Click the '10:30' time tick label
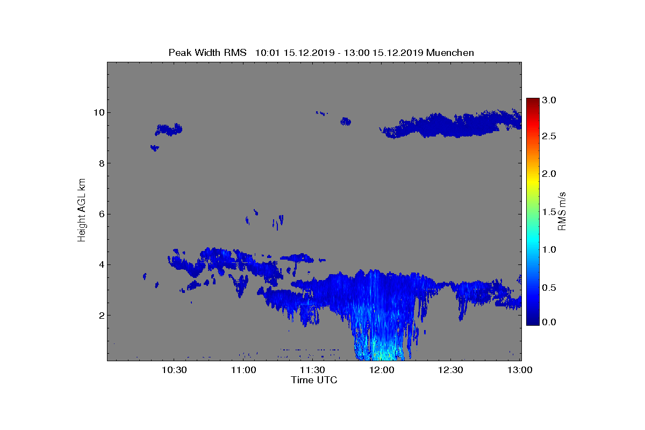Image resolution: width=645 pixels, height=430 pixels. (x=174, y=370)
